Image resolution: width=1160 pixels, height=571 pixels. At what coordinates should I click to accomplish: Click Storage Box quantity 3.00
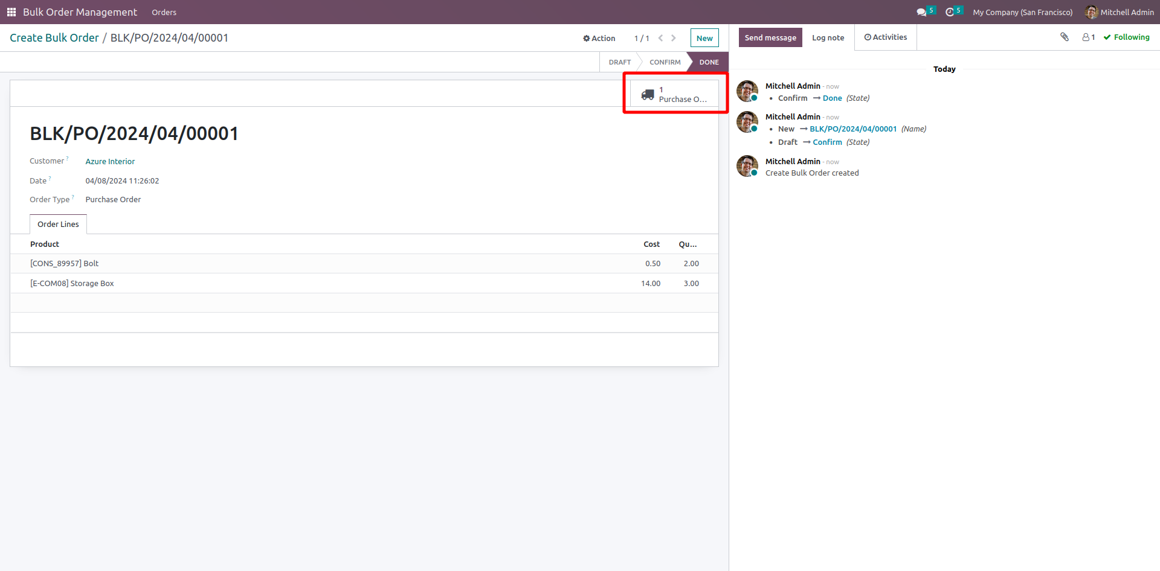coord(691,284)
